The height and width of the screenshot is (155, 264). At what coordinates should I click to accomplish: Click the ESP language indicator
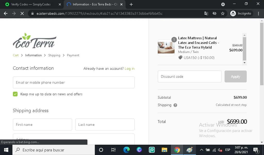[228, 150]
